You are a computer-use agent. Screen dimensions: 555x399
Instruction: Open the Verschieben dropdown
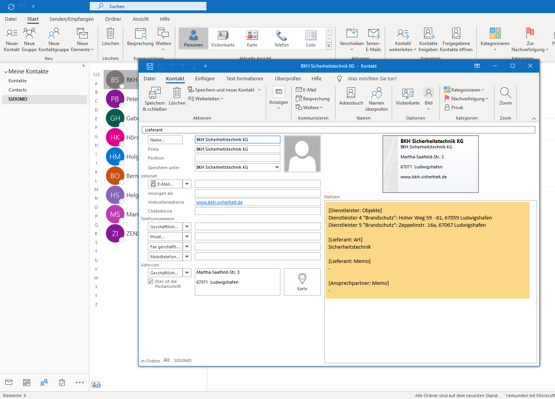(x=352, y=40)
